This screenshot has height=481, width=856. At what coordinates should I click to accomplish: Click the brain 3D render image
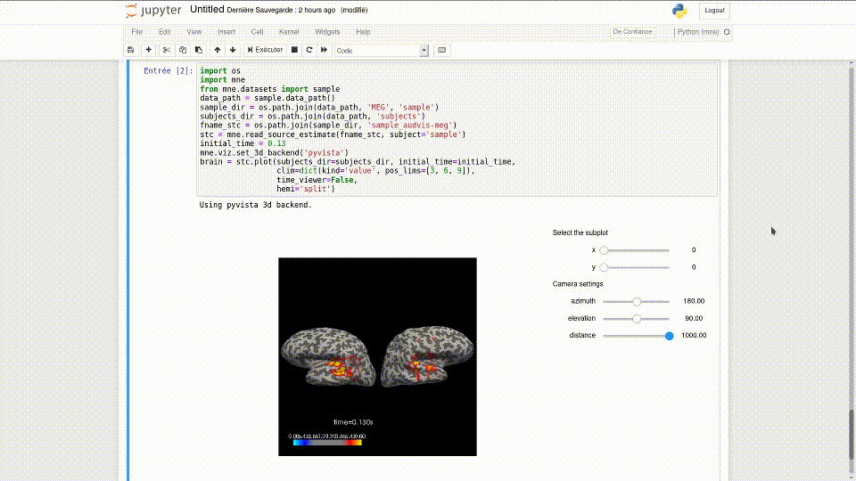pos(377,356)
